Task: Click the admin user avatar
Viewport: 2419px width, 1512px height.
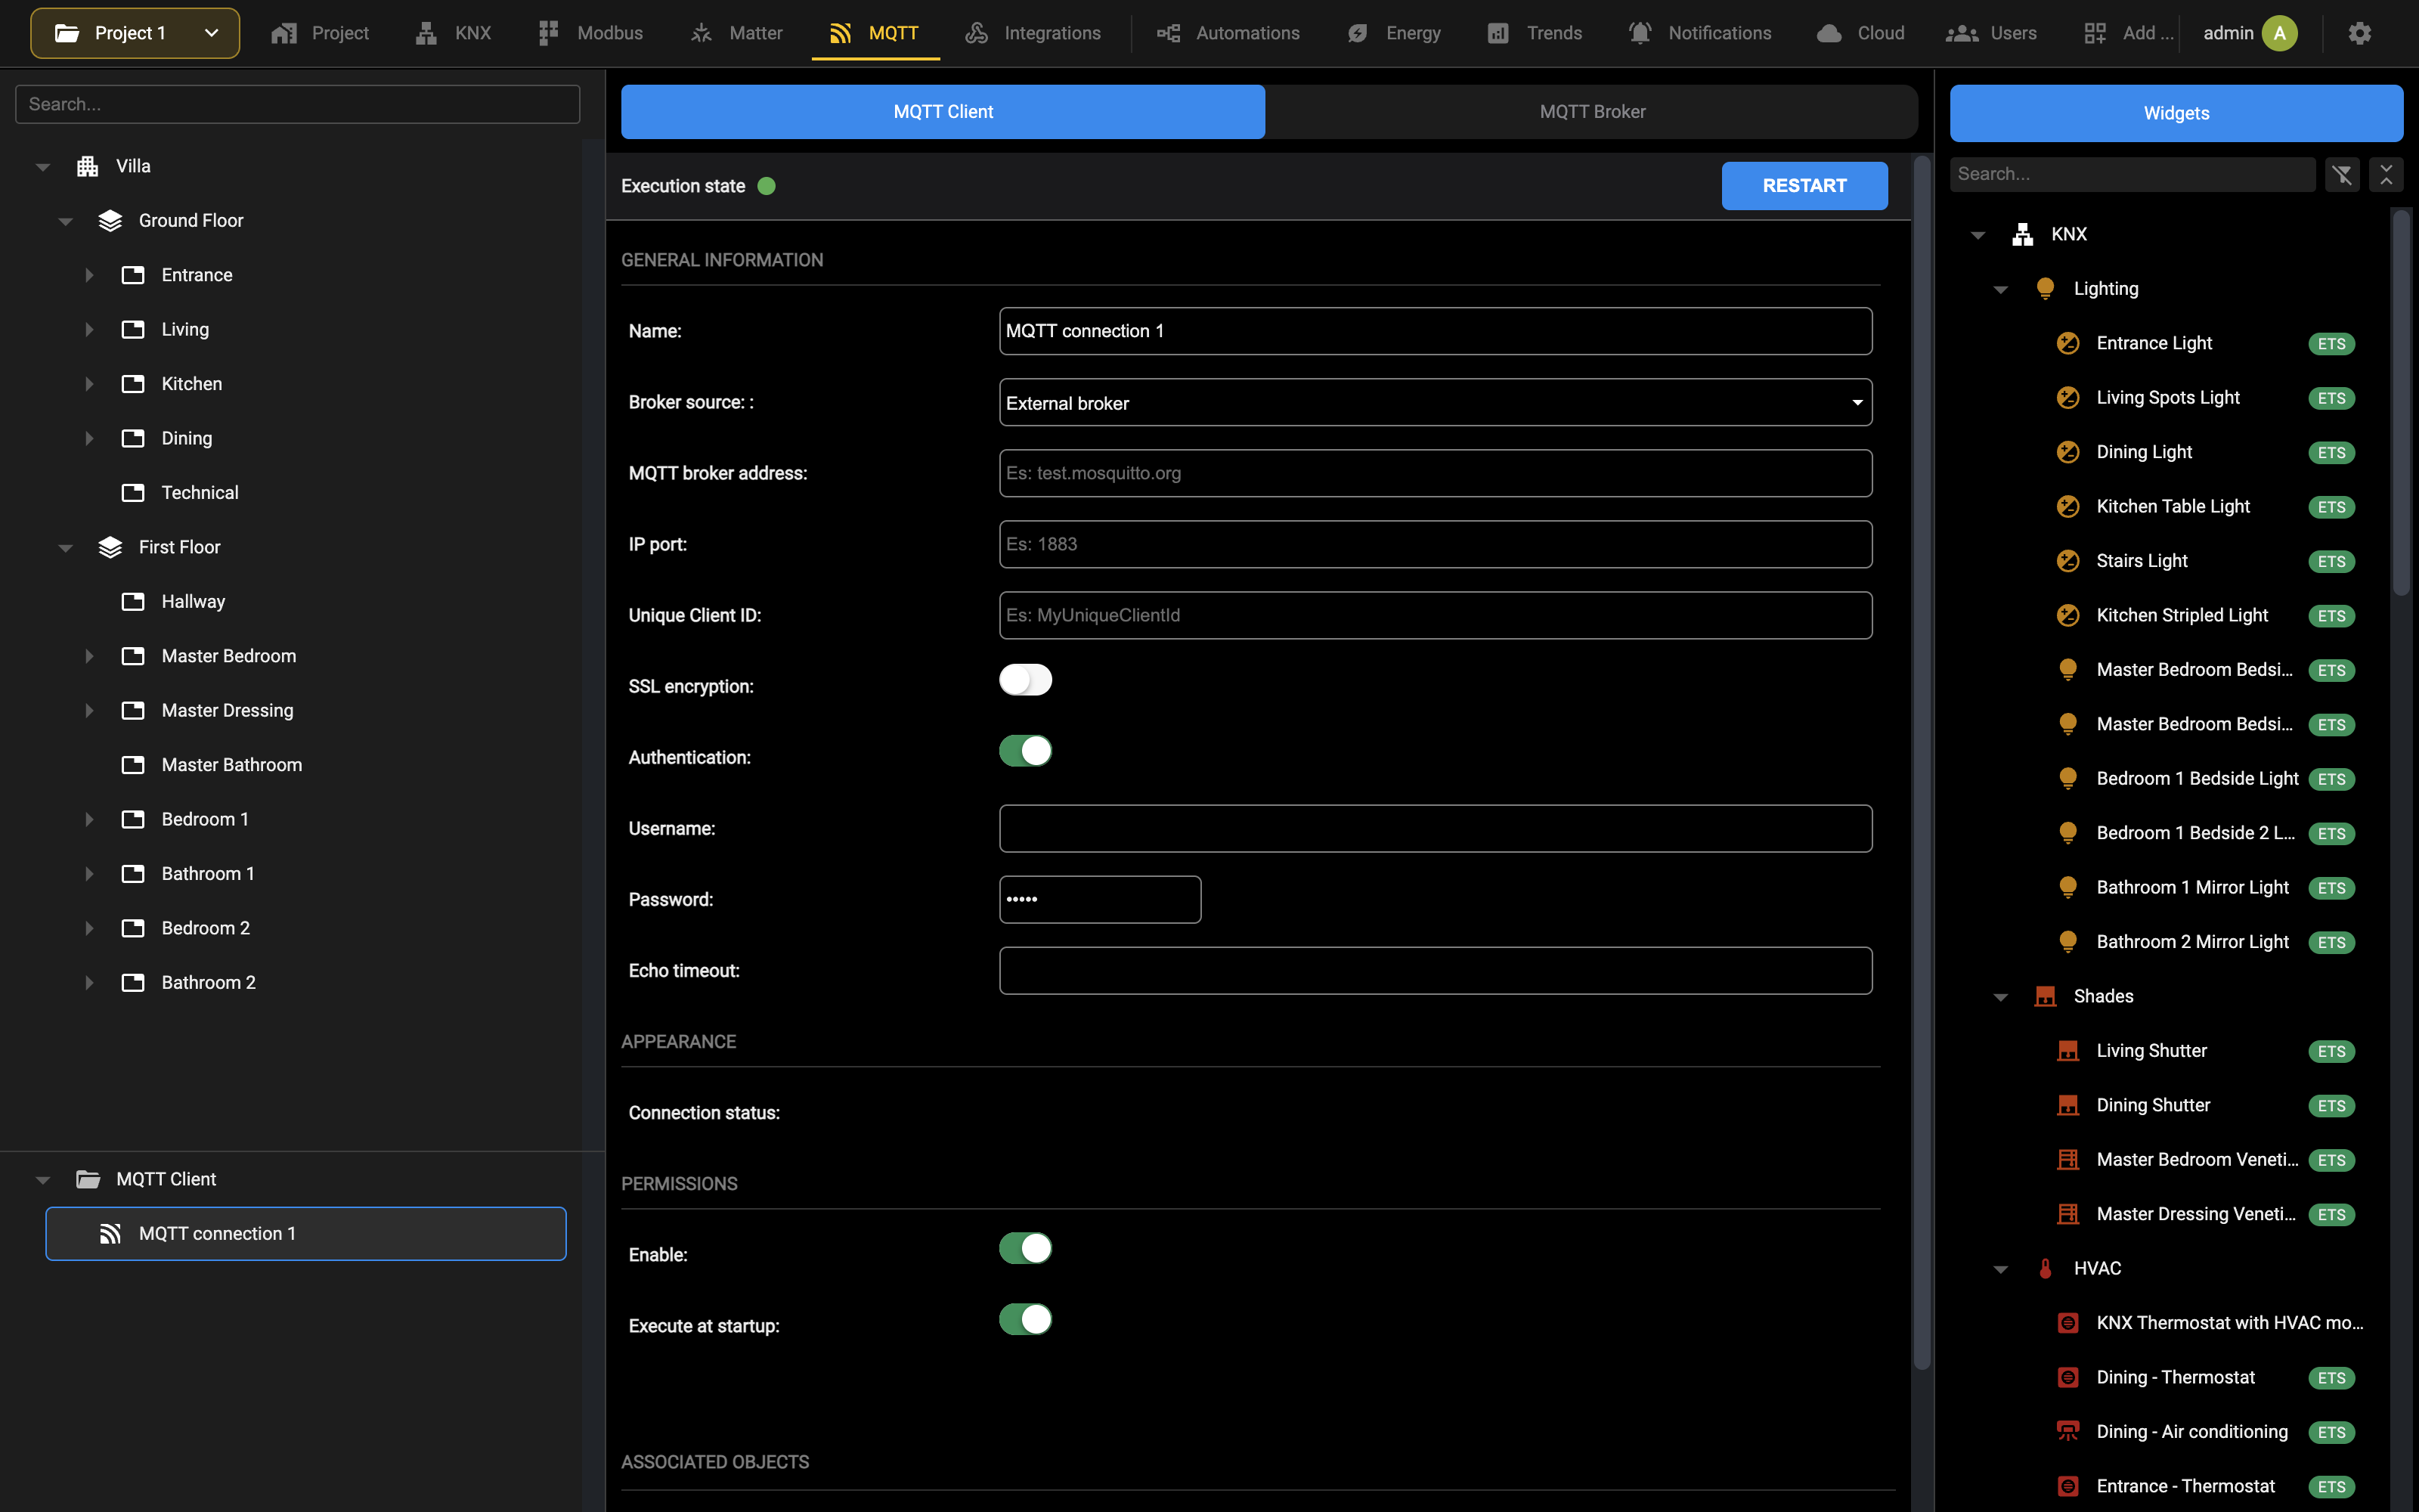Action: 2279,33
